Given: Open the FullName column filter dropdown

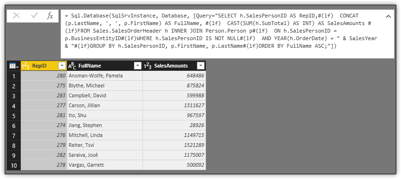Looking at the screenshot, I should point(138,66).
